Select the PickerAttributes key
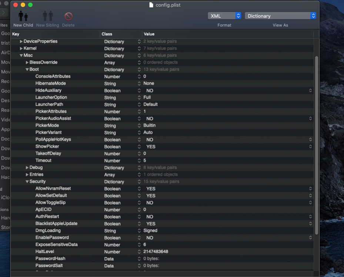 tap(51, 112)
